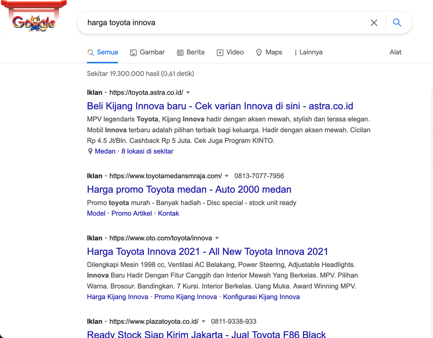Clear the search box text
433x338 pixels.
(x=374, y=23)
